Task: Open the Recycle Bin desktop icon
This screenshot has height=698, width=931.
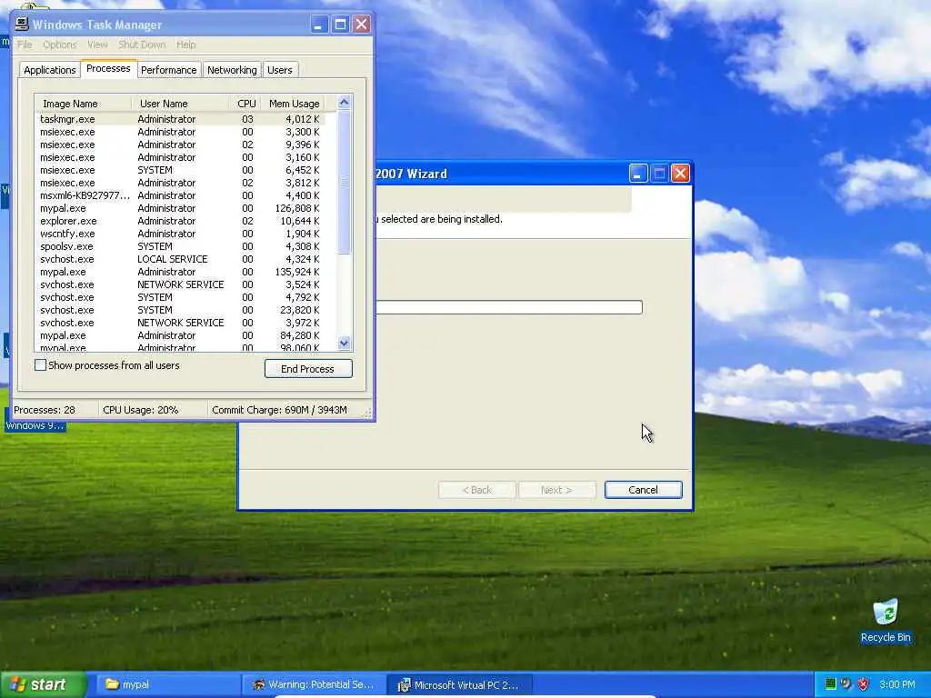Action: pos(886,621)
